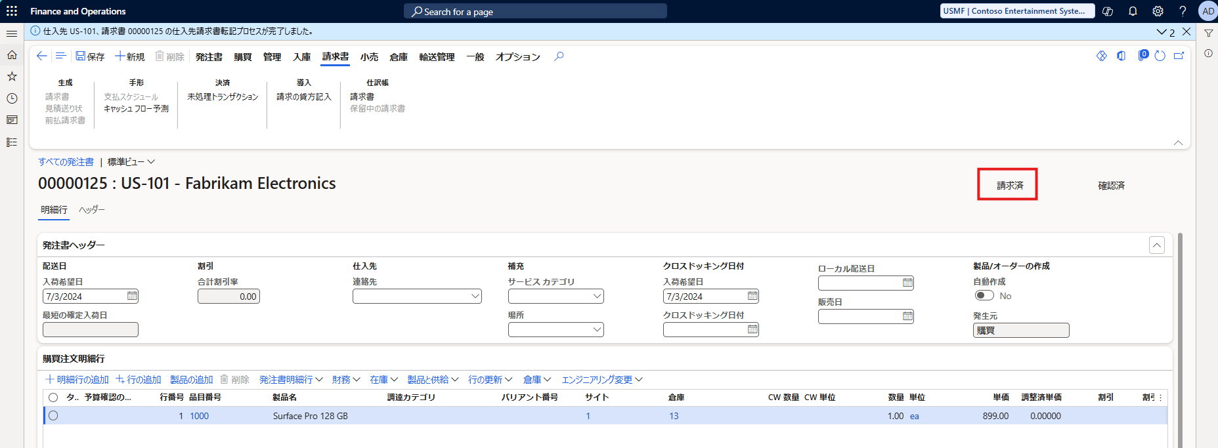
Task: Click the Search for a page field
Action: click(x=535, y=11)
